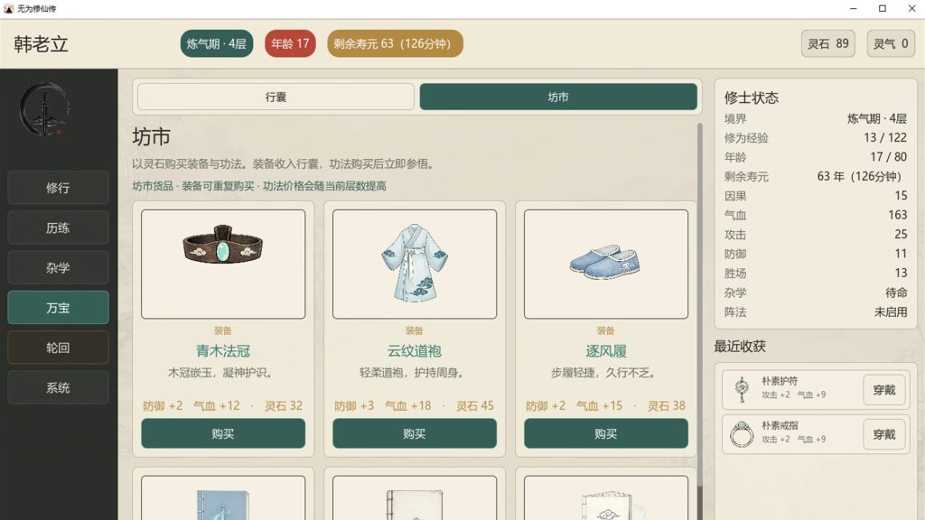Viewport: 925px width, 520px height.
Task: Click the character name 韩老立
Action: pos(42,44)
